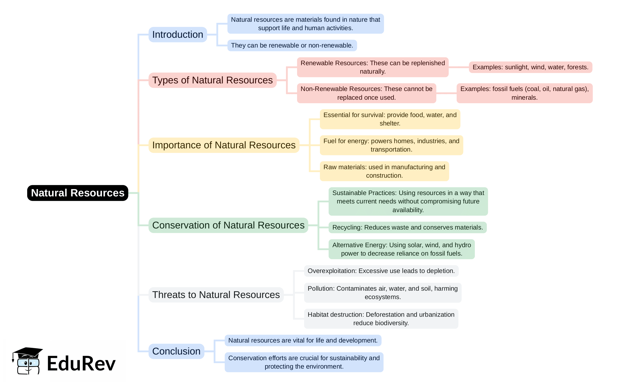Click the Threats to Natural Resources node
Viewport: 620px width, 386px height.
[x=216, y=295]
